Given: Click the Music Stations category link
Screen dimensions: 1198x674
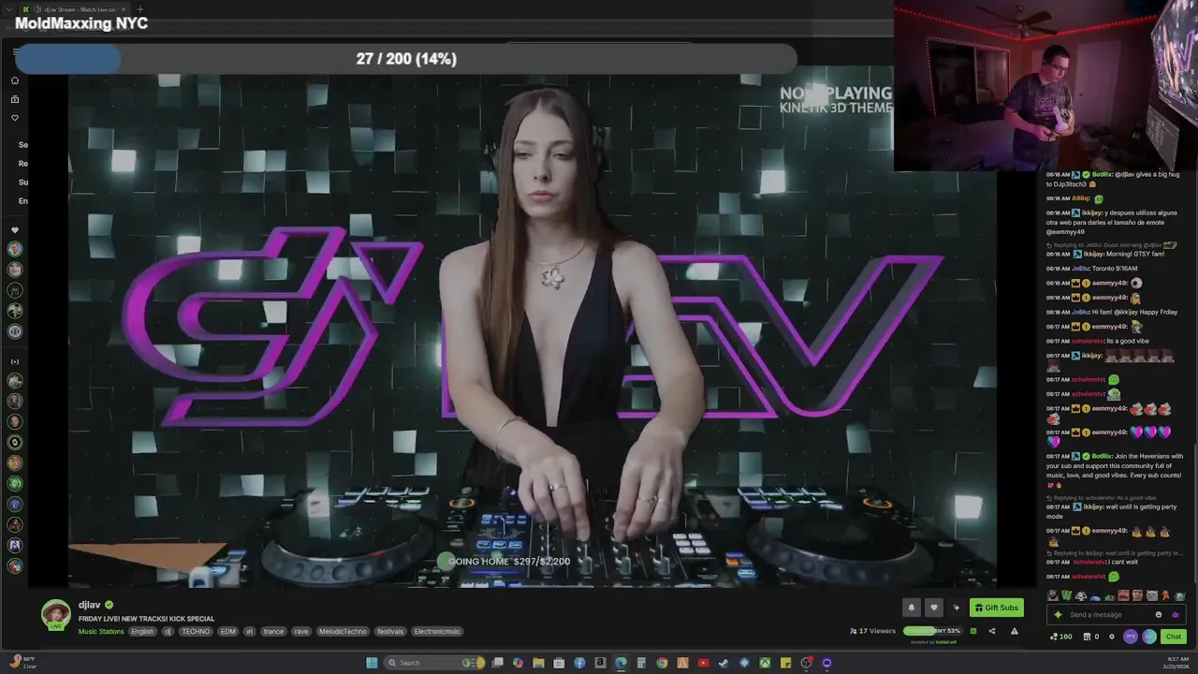Looking at the screenshot, I should pyautogui.click(x=101, y=632).
